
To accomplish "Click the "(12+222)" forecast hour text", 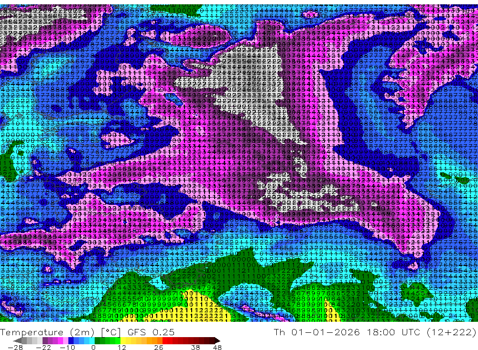I will point(451,332).
